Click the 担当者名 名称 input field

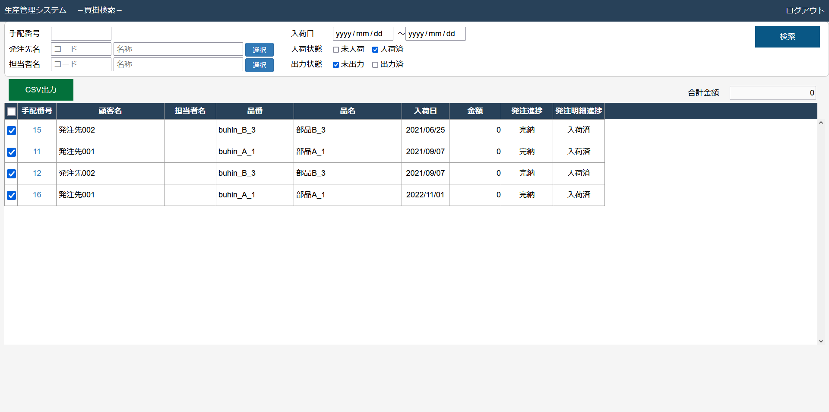(178, 64)
